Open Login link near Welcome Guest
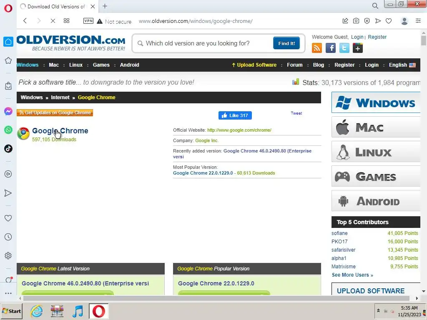This screenshot has width=427, height=320. coord(357,37)
